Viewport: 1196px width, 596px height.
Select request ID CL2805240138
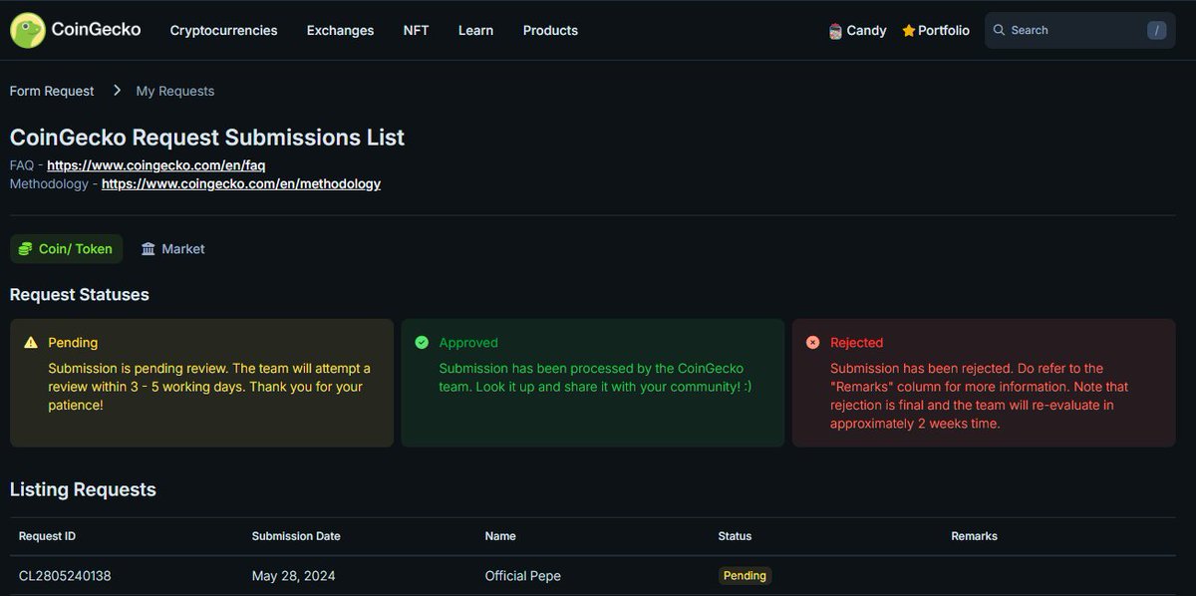click(x=66, y=576)
